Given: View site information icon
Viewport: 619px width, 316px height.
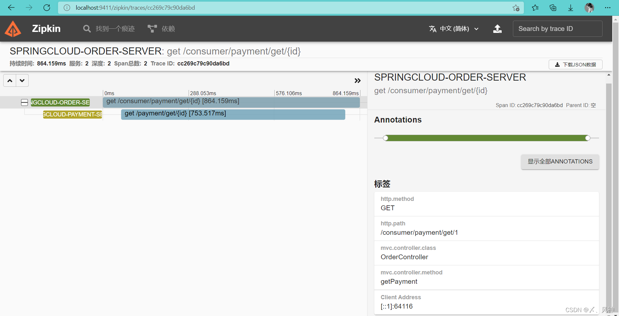Looking at the screenshot, I should click(67, 8).
